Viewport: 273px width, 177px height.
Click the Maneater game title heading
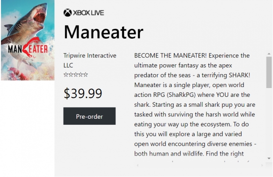coord(104,32)
